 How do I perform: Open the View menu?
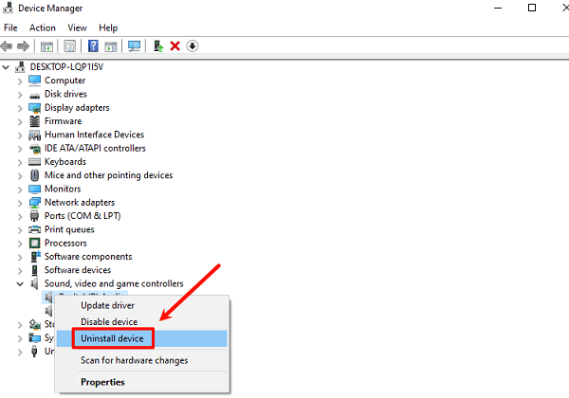(x=77, y=27)
